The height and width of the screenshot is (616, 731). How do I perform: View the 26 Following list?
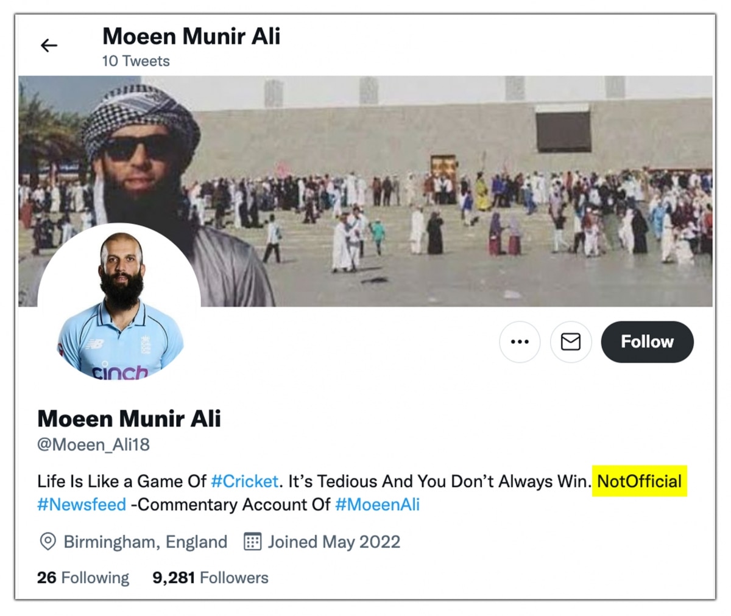83,578
